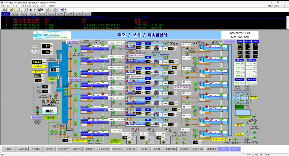Click the 슬러지처리동 navigation button
Image resolution: width=289 pixels, height=156 pixels.
117,149
